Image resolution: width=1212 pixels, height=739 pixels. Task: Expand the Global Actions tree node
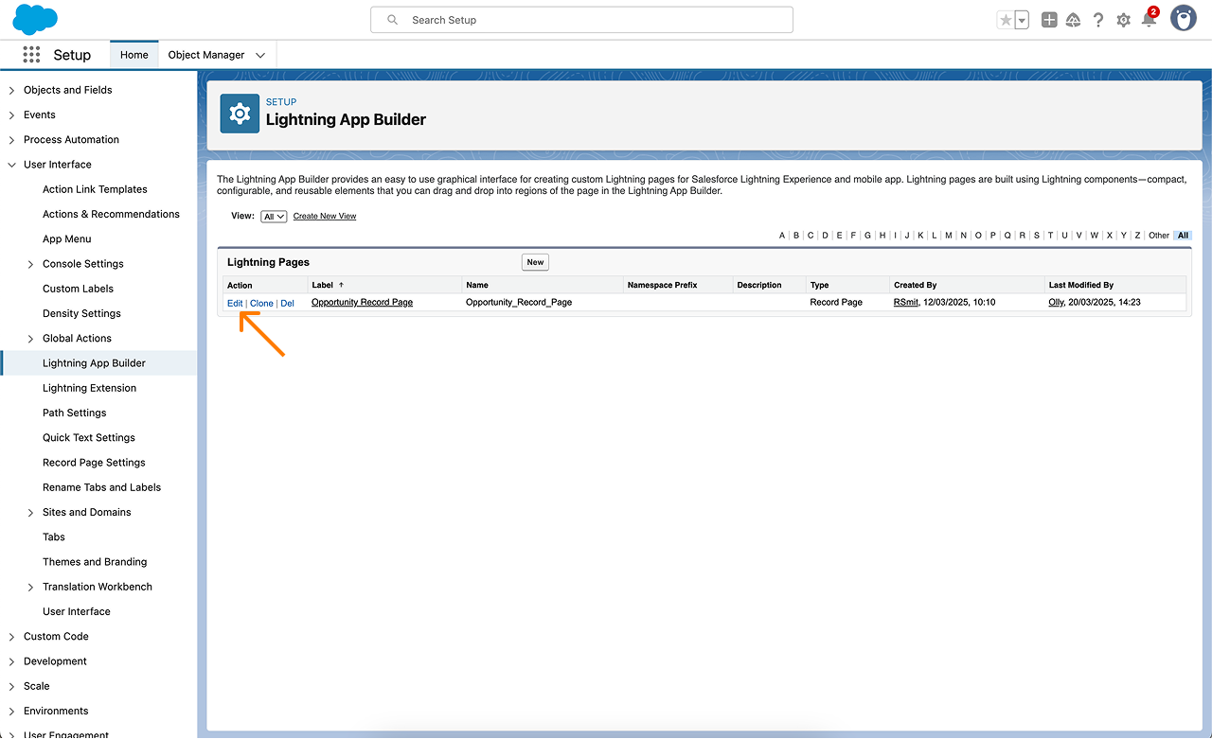pos(31,339)
